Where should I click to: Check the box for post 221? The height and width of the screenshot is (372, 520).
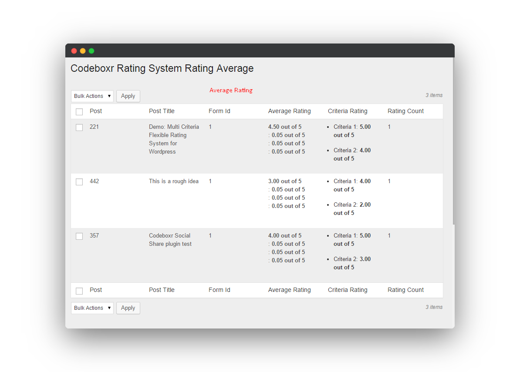coord(79,127)
